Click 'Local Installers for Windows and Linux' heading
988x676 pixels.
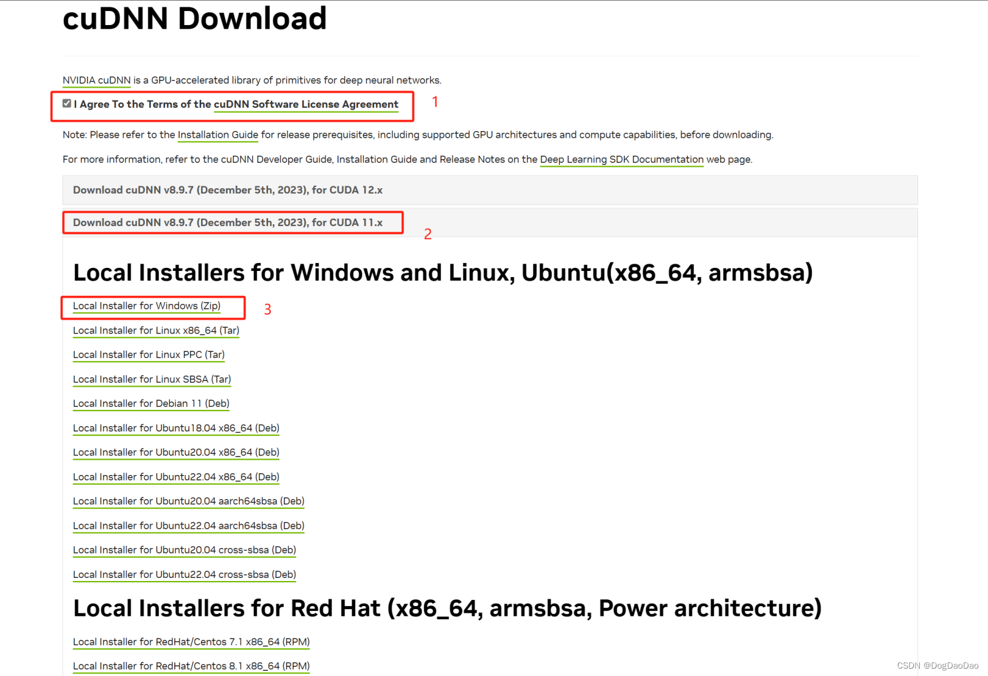click(443, 273)
